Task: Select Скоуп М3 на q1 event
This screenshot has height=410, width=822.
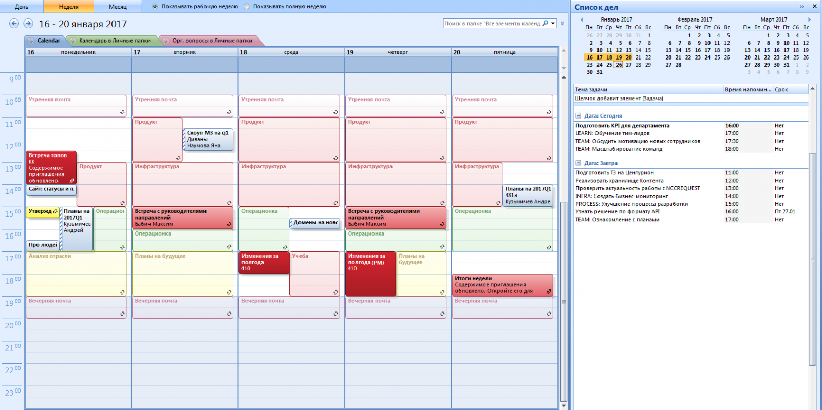Action: [208, 139]
